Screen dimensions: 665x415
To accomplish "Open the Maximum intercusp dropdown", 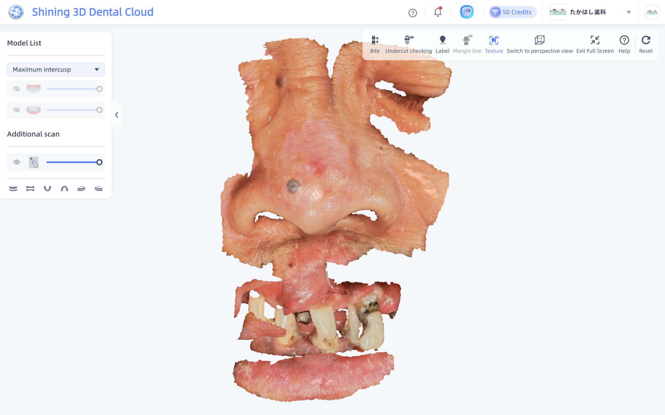I will (56, 69).
